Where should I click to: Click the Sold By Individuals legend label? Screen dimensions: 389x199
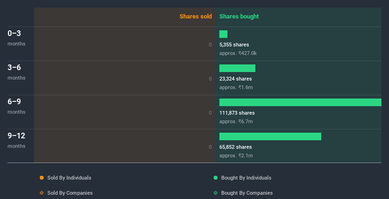tap(69, 178)
